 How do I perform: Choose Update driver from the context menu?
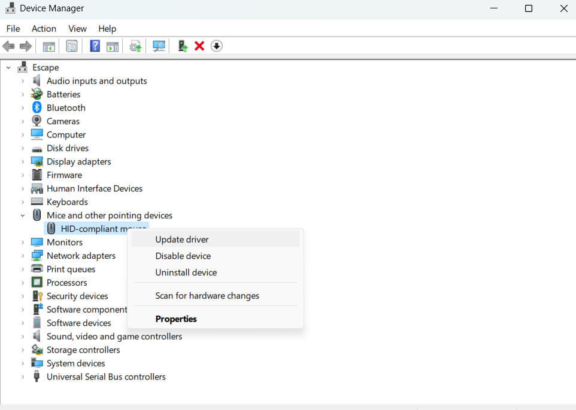(x=182, y=239)
